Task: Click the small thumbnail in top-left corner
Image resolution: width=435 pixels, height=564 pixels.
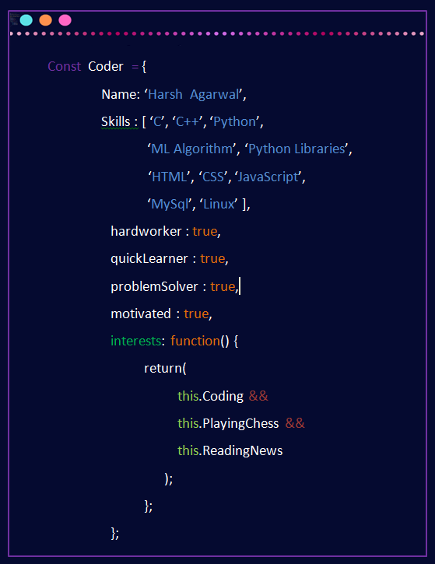Action: [x=14, y=19]
